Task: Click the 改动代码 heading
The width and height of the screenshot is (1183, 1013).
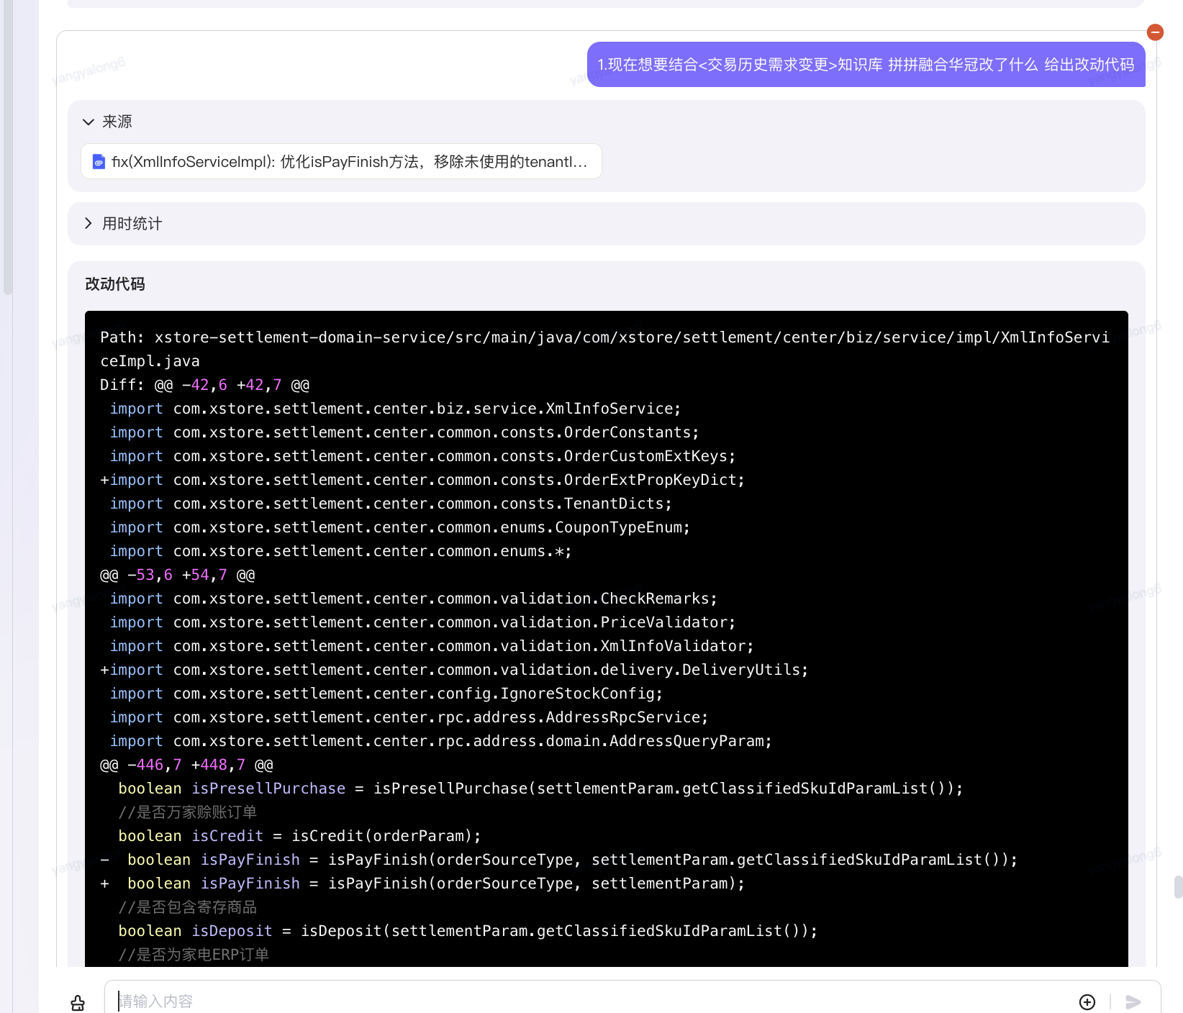Action: pos(115,284)
